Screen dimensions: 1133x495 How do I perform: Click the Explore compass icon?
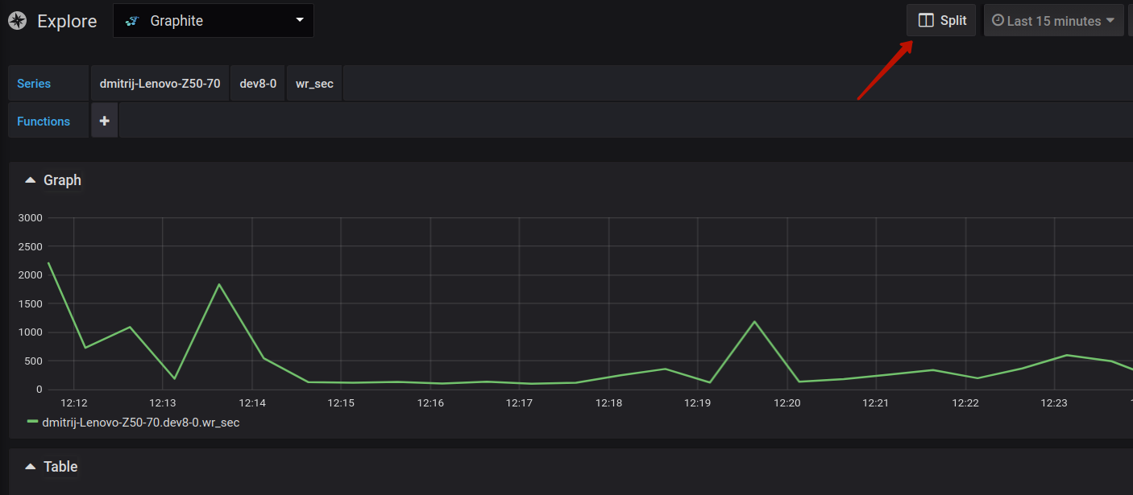click(17, 21)
